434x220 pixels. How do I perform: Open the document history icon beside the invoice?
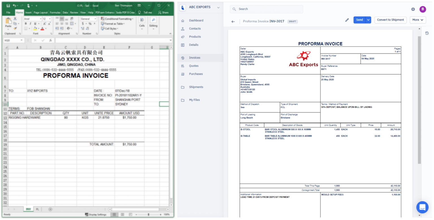[x=427, y=33]
